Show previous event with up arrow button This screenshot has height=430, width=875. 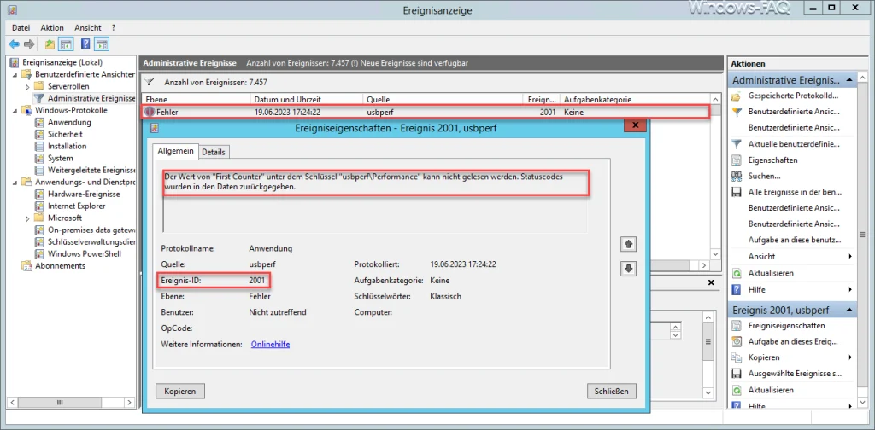(x=628, y=244)
